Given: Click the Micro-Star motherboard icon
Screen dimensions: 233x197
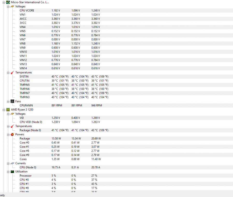Looking at the screenshot, I should 8,2.
